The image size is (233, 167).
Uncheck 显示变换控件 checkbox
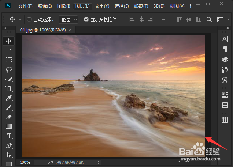click(x=86, y=19)
